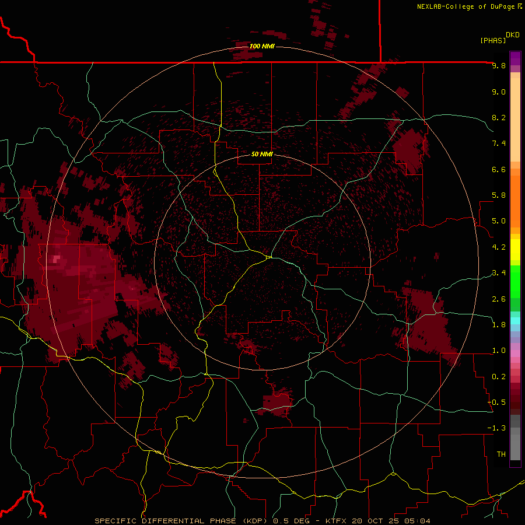Click the 3.4 value on the legend
Viewport: 525px width, 525px height.
pyautogui.click(x=499, y=273)
